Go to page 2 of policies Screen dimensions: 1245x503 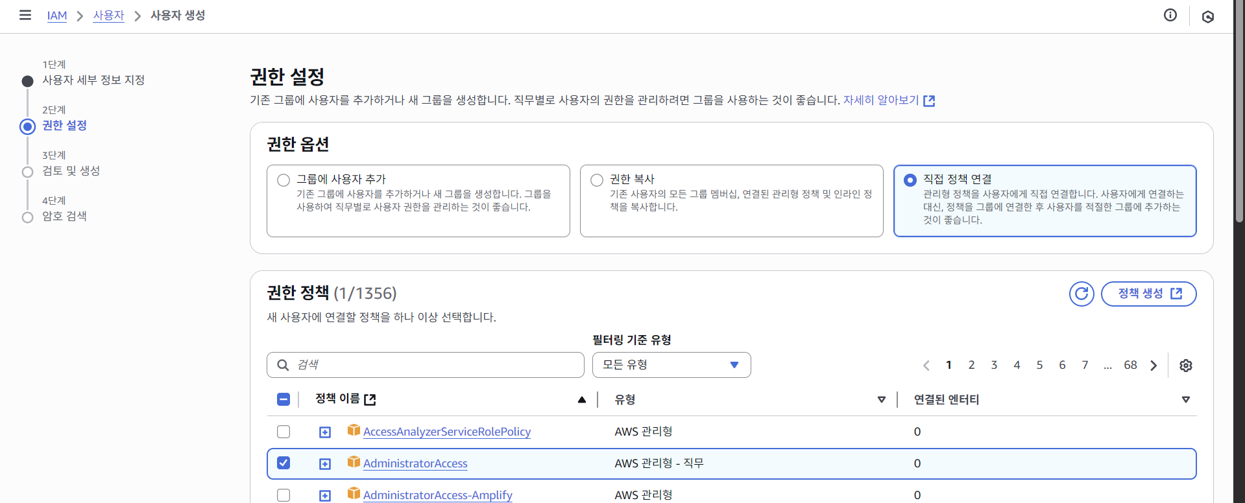971,365
